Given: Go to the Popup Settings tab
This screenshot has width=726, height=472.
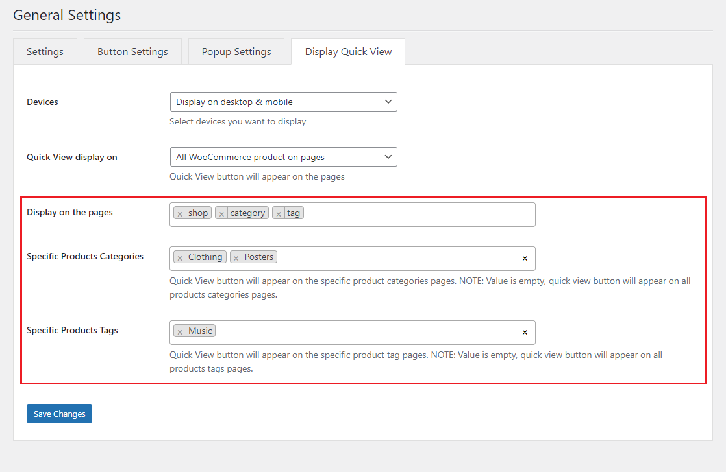Looking at the screenshot, I should coord(236,52).
